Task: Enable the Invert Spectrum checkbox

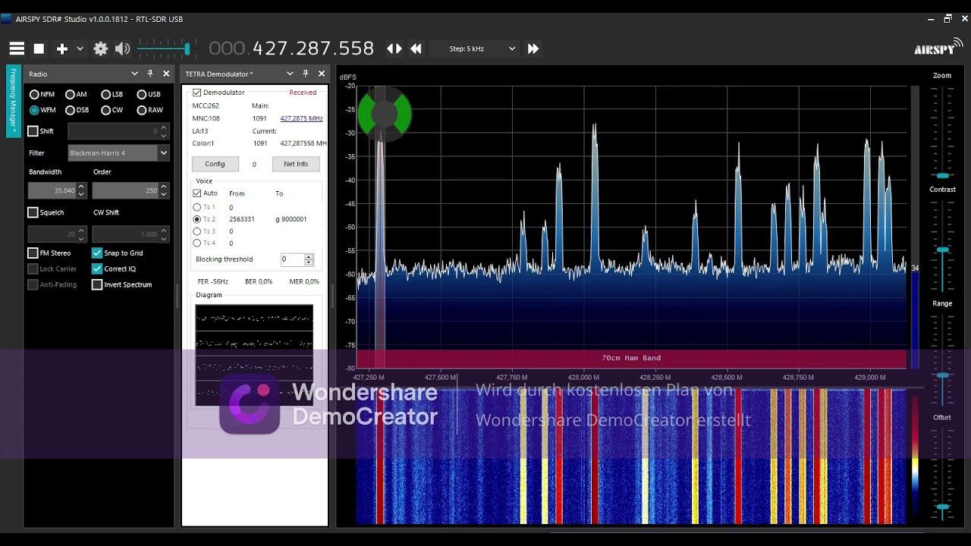Action: [x=97, y=284]
